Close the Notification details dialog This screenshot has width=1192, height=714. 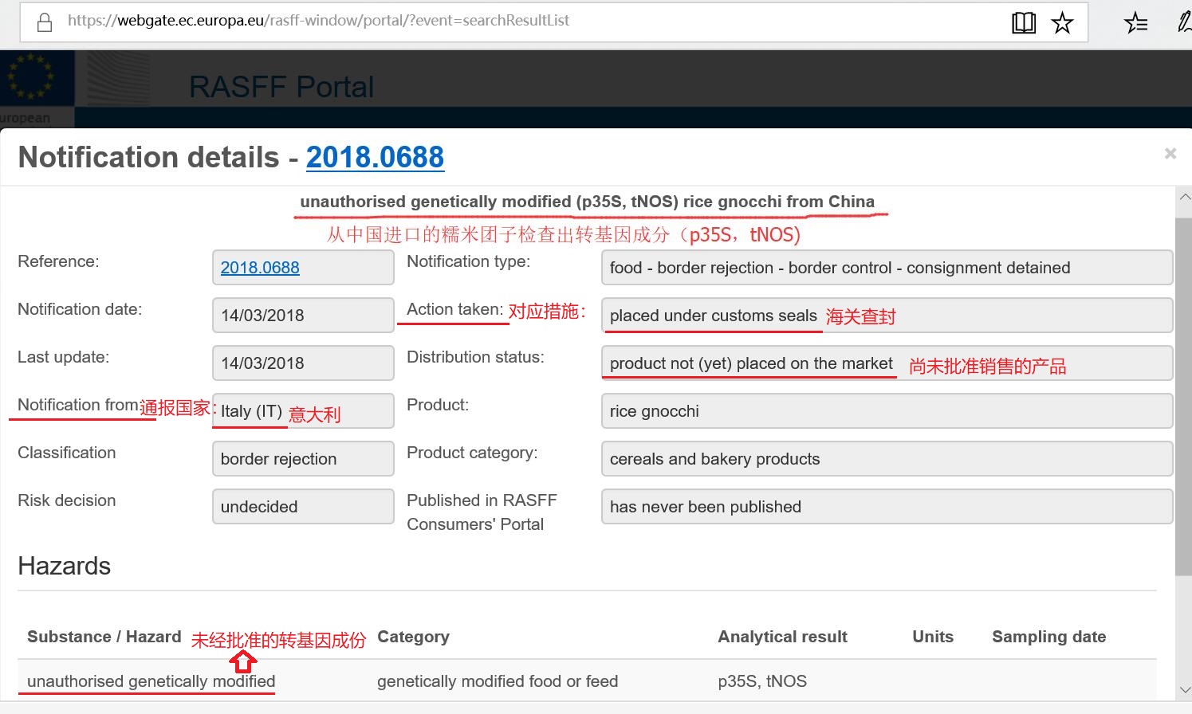click(x=1170, y=153)
